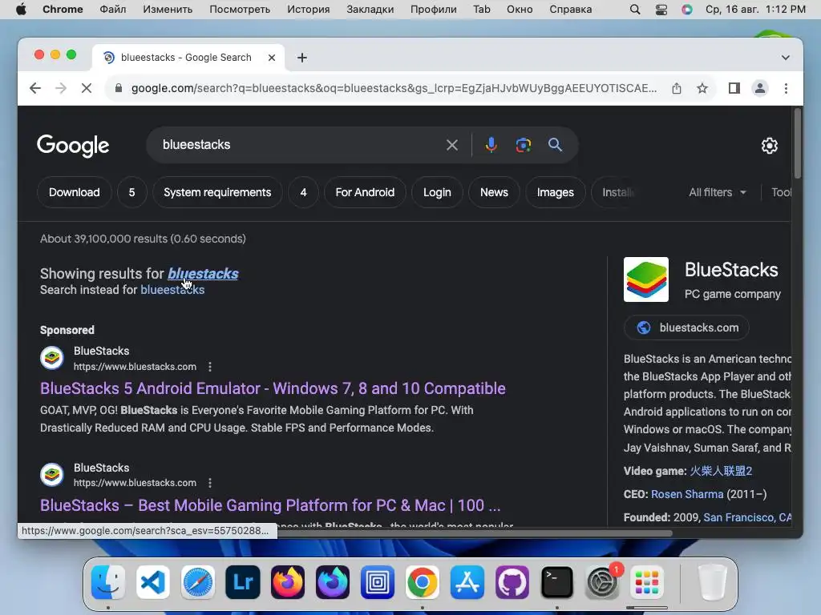Click the address bar URL
This screenshot has height=615, width=821.
[x=394, y=88]
